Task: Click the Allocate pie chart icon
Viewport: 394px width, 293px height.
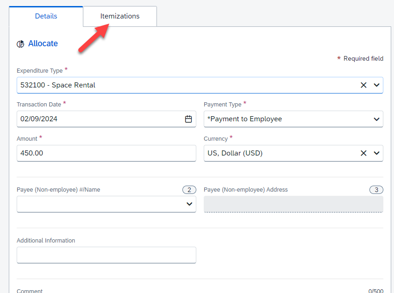Action: click(20, 44)
